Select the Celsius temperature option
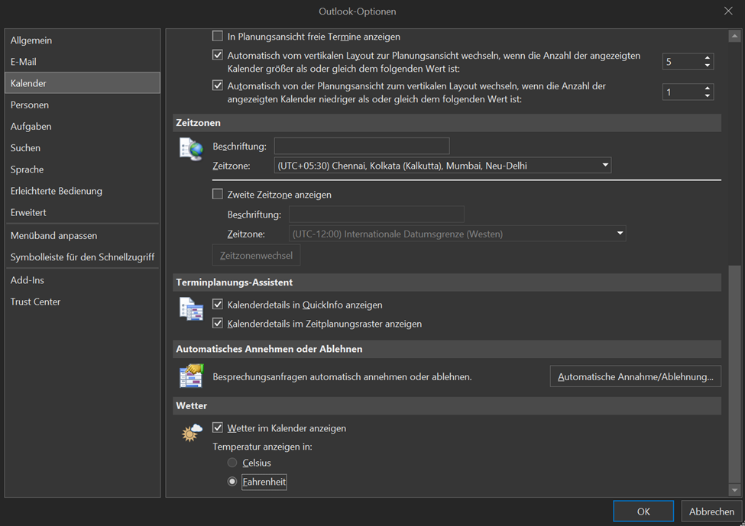 click(232, 463)
